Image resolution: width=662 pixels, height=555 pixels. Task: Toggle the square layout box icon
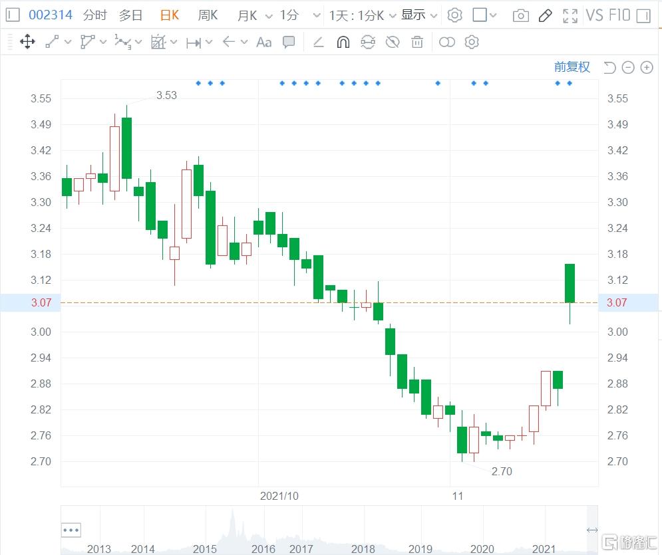(x=480, y=15)
